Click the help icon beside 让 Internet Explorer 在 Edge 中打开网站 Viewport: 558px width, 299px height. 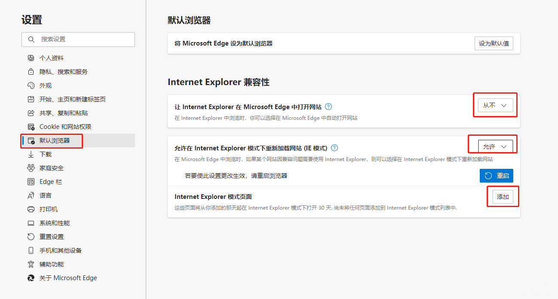coord(328,107)
